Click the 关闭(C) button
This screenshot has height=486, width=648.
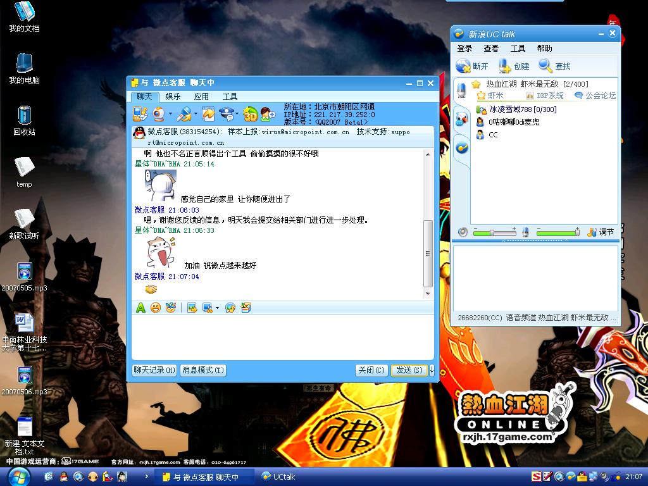(371, 370)
